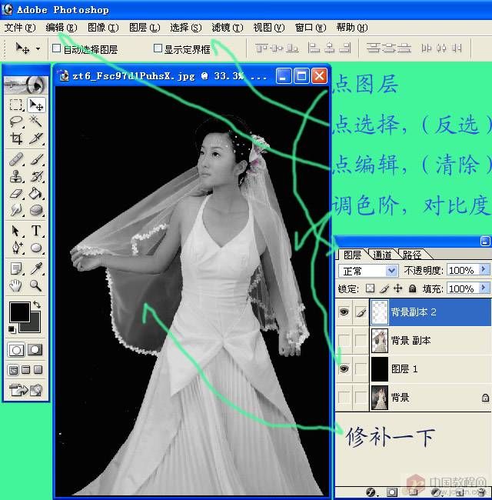Select the Paint Bucket tool
Screen dimensions: 492x500
tap(35, 192)
